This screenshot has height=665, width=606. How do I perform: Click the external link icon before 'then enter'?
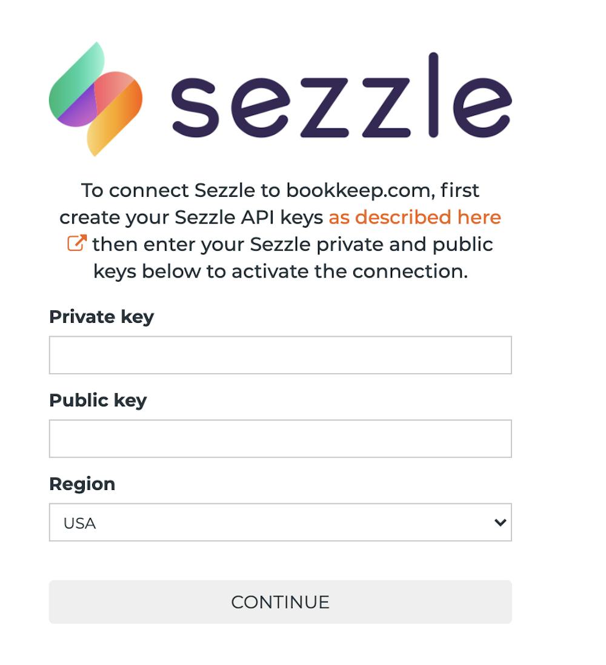pos(76,244)
